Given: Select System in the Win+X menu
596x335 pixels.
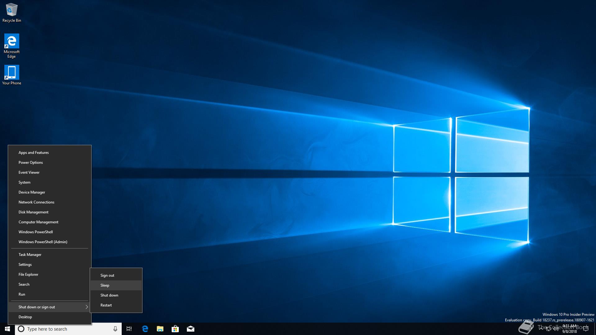Looking at the screenshot, I should [50, 182].
